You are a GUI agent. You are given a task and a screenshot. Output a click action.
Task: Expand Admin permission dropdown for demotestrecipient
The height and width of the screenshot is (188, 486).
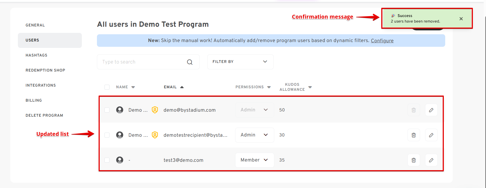[x=254, y=135]
